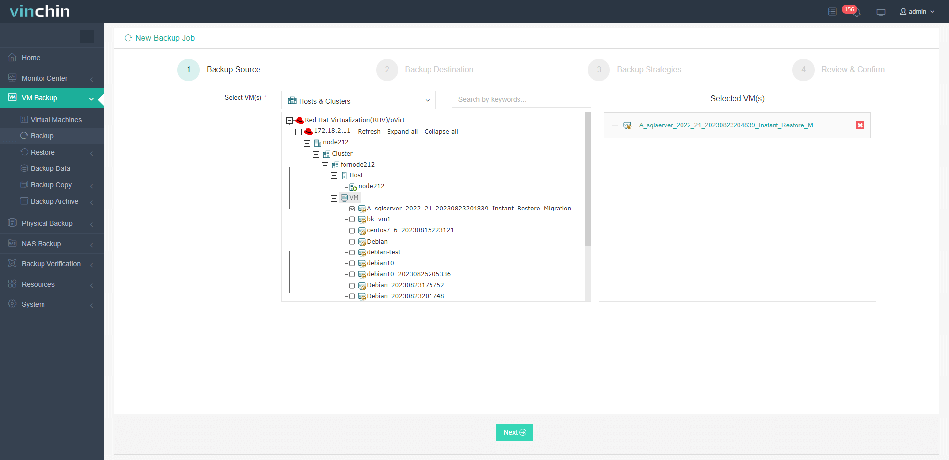
Task: Click the Resources icon in sidebar
Action: [x=12, y=284]
